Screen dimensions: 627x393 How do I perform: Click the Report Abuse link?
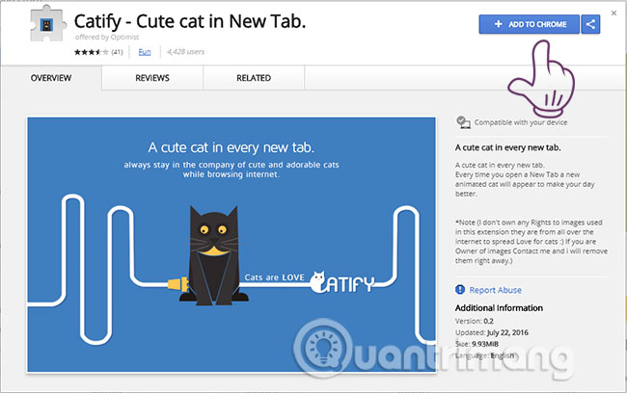(496, 290)
